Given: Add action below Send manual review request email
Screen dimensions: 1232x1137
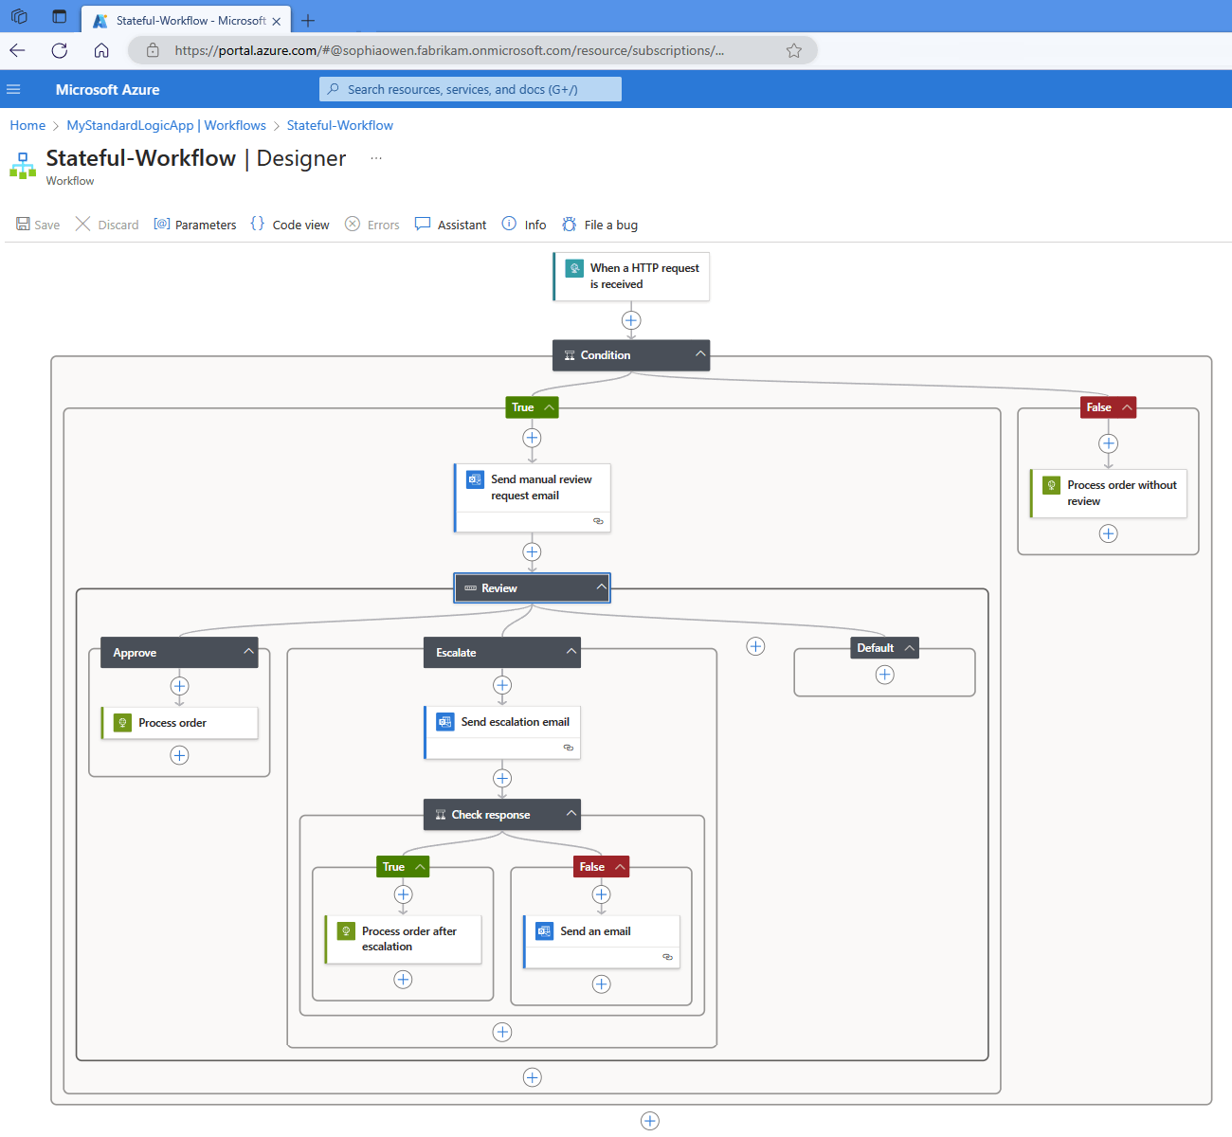Looking at the screenshot, I should click(533, 551).
